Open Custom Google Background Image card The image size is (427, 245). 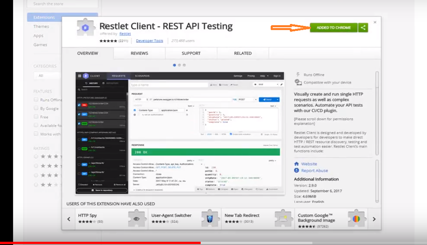(331, 219)
